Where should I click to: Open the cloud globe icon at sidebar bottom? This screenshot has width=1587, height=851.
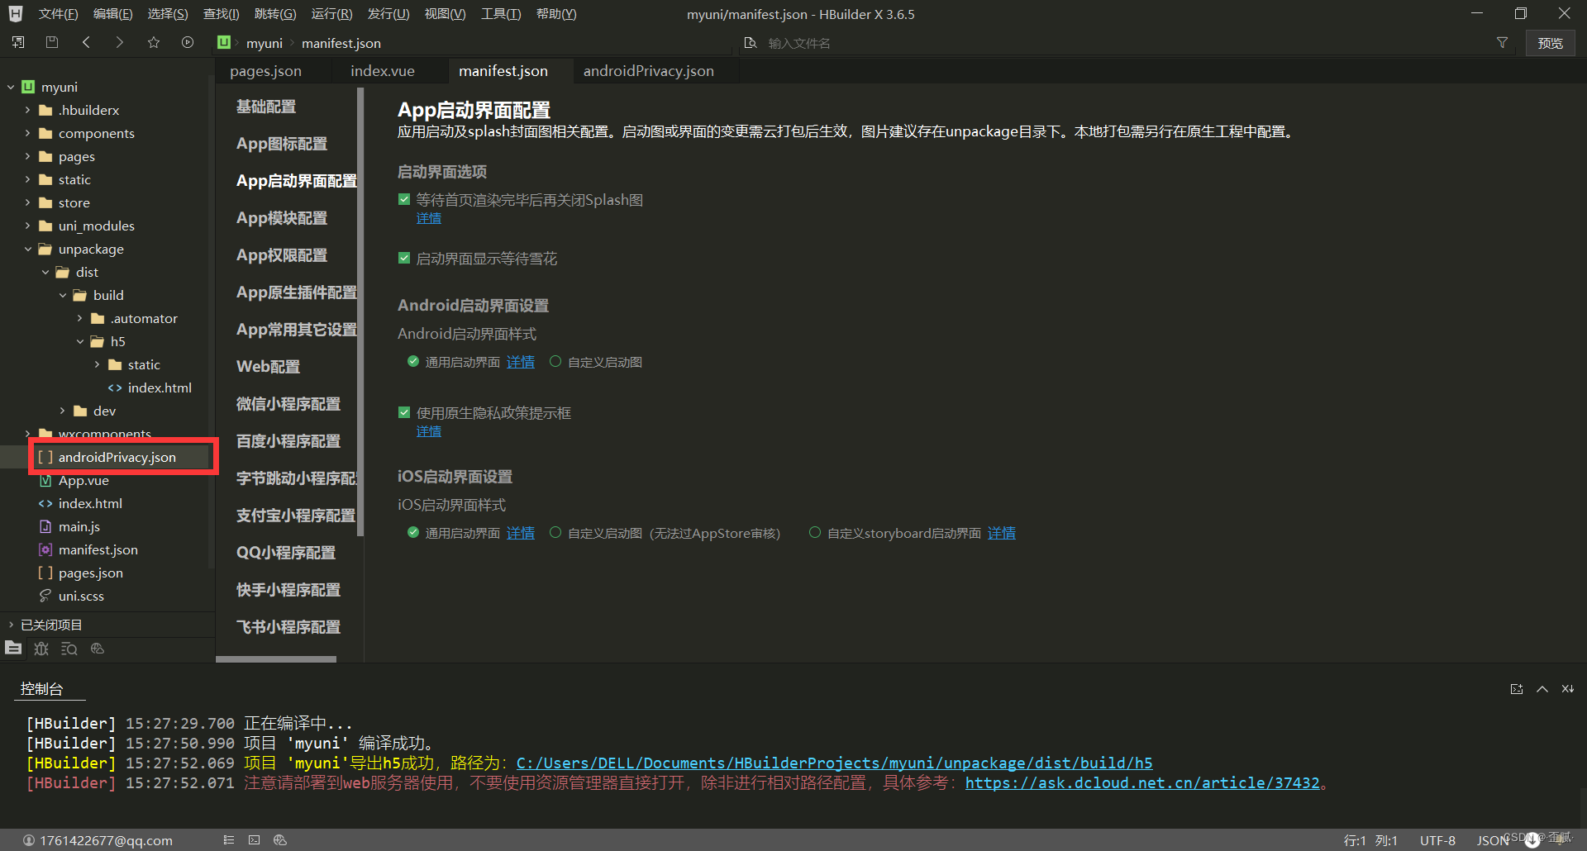click(98, 649)
